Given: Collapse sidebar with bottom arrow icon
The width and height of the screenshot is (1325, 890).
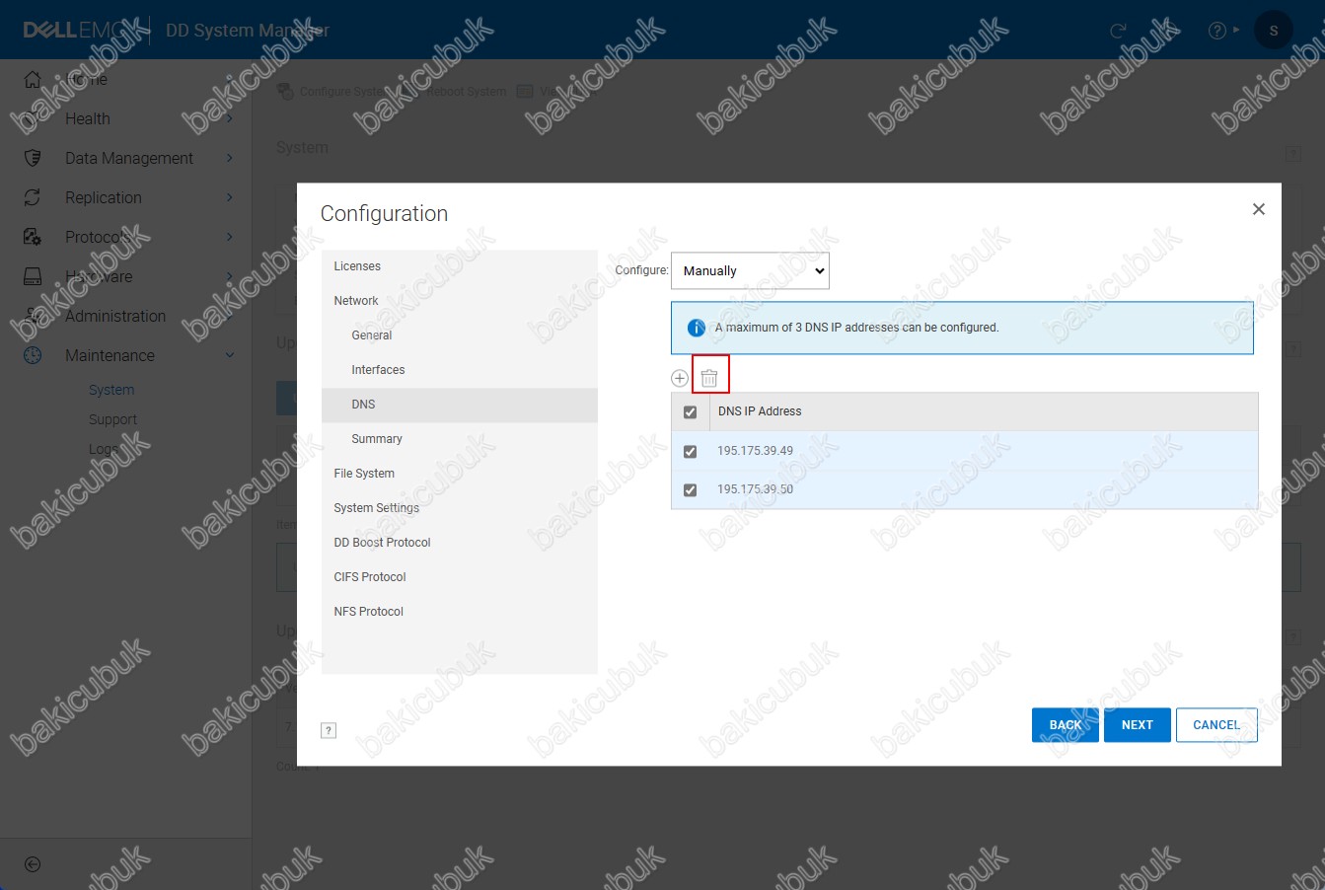Looking at the screenshot, I should click(33, 864).
